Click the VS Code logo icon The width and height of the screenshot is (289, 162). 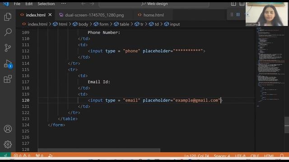click(6, 4)
